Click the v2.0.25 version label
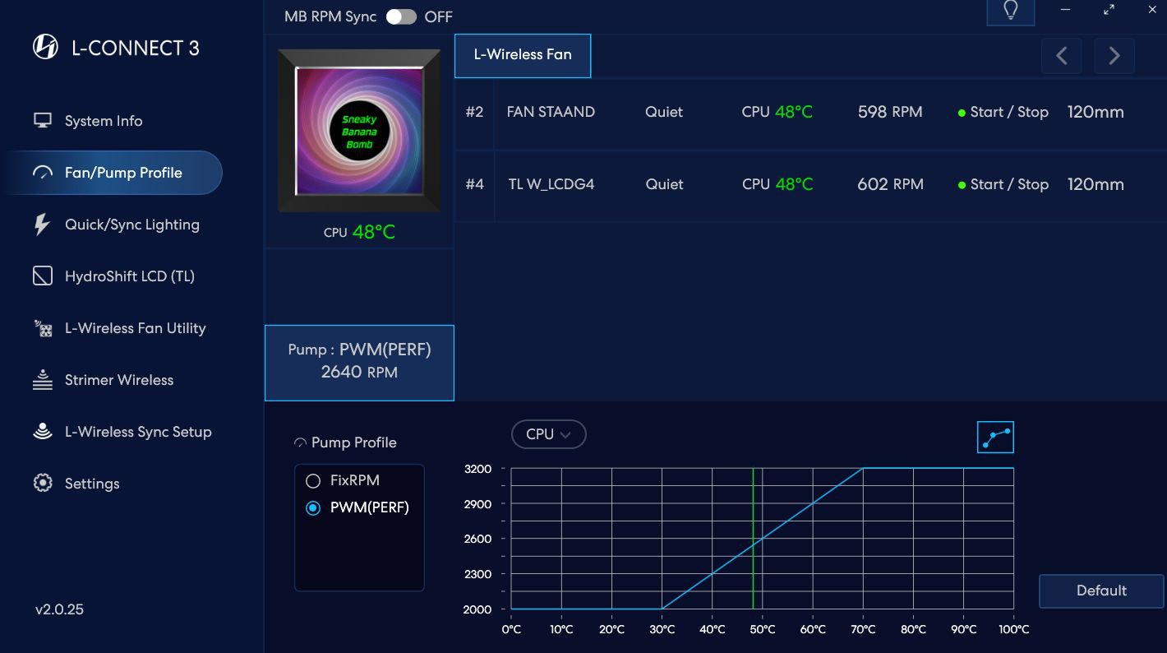The width and height of the screenshot is (1167, 653). click(59, 610)
